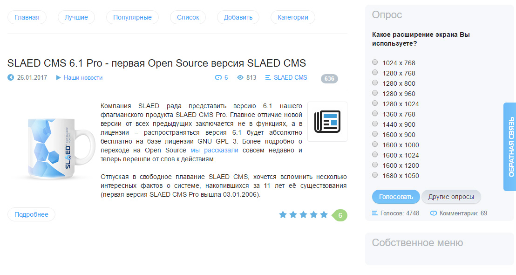Select the 1280 x 768 option

(375, 72)
